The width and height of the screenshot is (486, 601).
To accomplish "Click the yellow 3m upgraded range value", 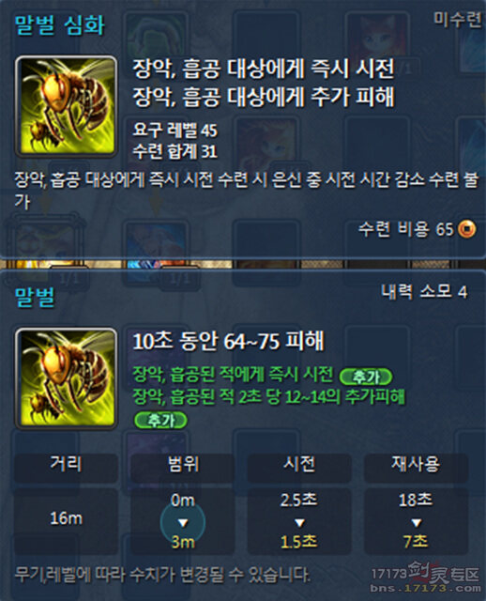I will click(x=183, y=542).
